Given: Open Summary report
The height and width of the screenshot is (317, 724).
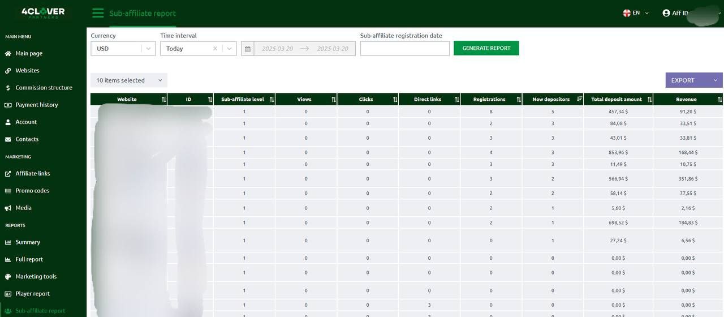Looking at the screenshot, I should pyautogui.click(x=28, y=242).
